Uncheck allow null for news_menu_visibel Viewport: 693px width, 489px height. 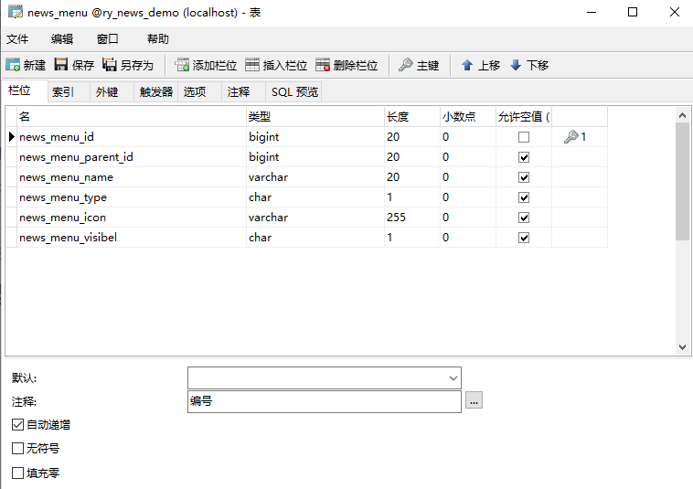tap(524, 238)
